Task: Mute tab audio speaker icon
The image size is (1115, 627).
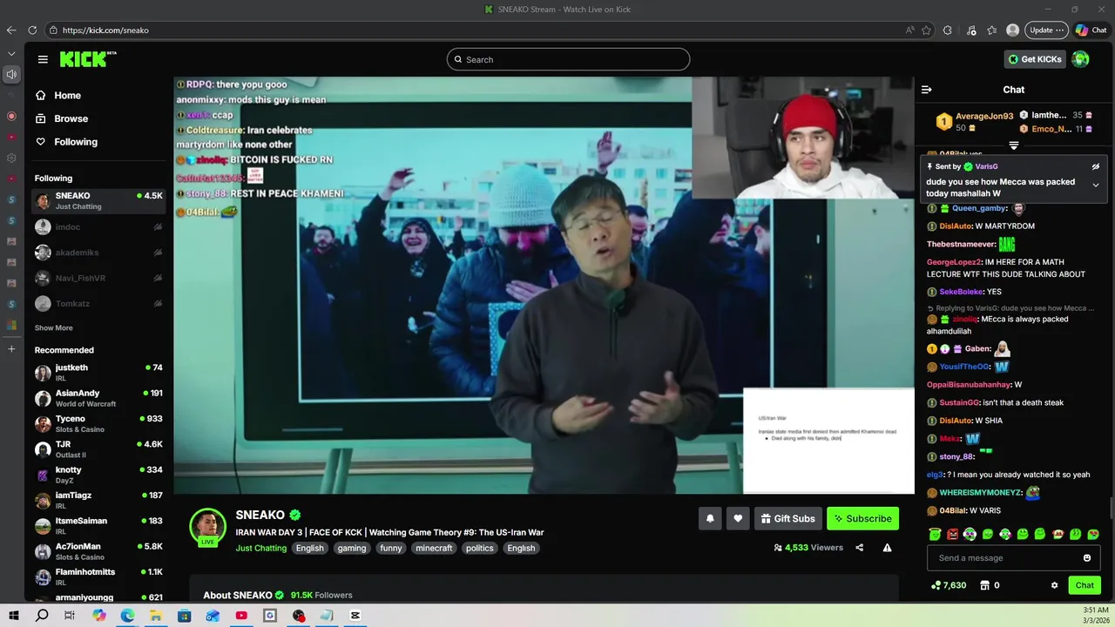Action: 11,74
